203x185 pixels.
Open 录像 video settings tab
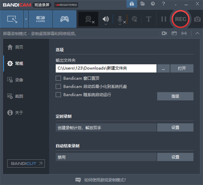tap(15, 80)
